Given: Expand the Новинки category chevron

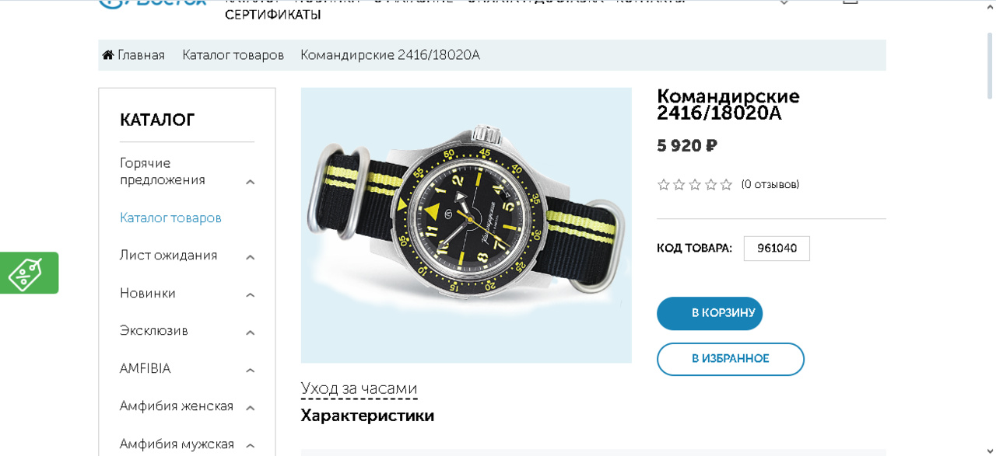Looking at the screenshot, I should tap(250, 295).
